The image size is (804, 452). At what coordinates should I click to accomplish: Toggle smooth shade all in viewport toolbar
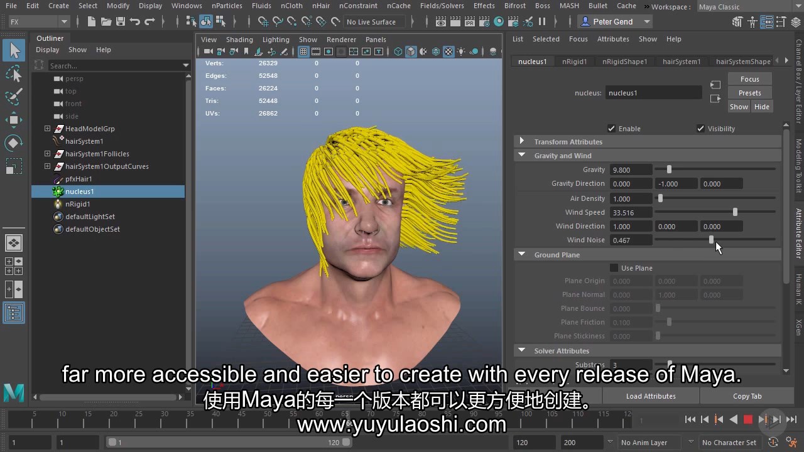coord(410,51)
